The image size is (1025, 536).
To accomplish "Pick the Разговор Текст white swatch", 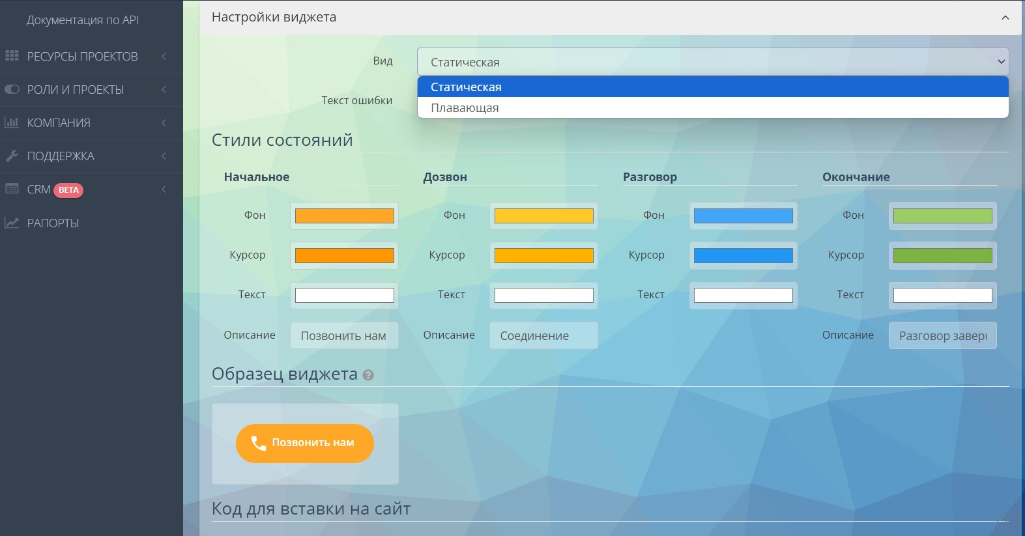I will (x=743, y=295).
